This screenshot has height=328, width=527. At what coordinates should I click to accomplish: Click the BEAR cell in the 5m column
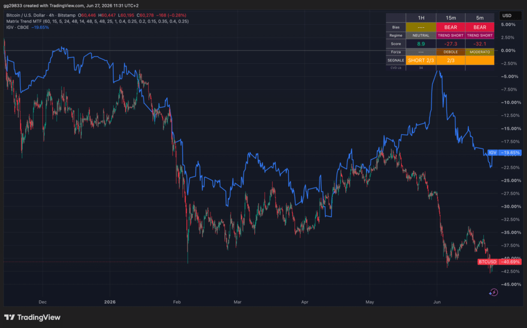point(480,27)
